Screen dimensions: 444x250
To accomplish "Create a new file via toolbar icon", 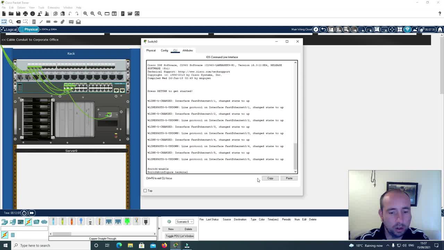I will (4, 14).
